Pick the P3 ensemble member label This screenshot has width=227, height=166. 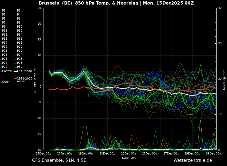(4, 14)
